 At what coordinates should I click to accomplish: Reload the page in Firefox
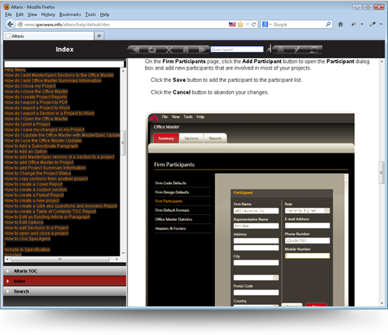(x=254, y=25)
